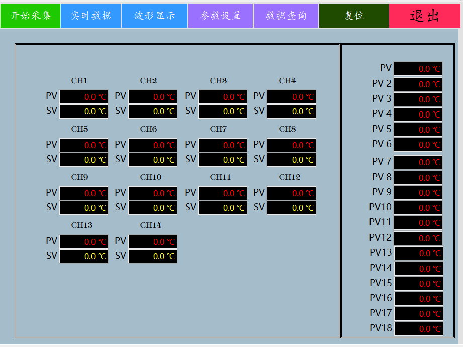The image size is (463, 347).
Task: Select PV10 reading field
Action: (418, 208)
